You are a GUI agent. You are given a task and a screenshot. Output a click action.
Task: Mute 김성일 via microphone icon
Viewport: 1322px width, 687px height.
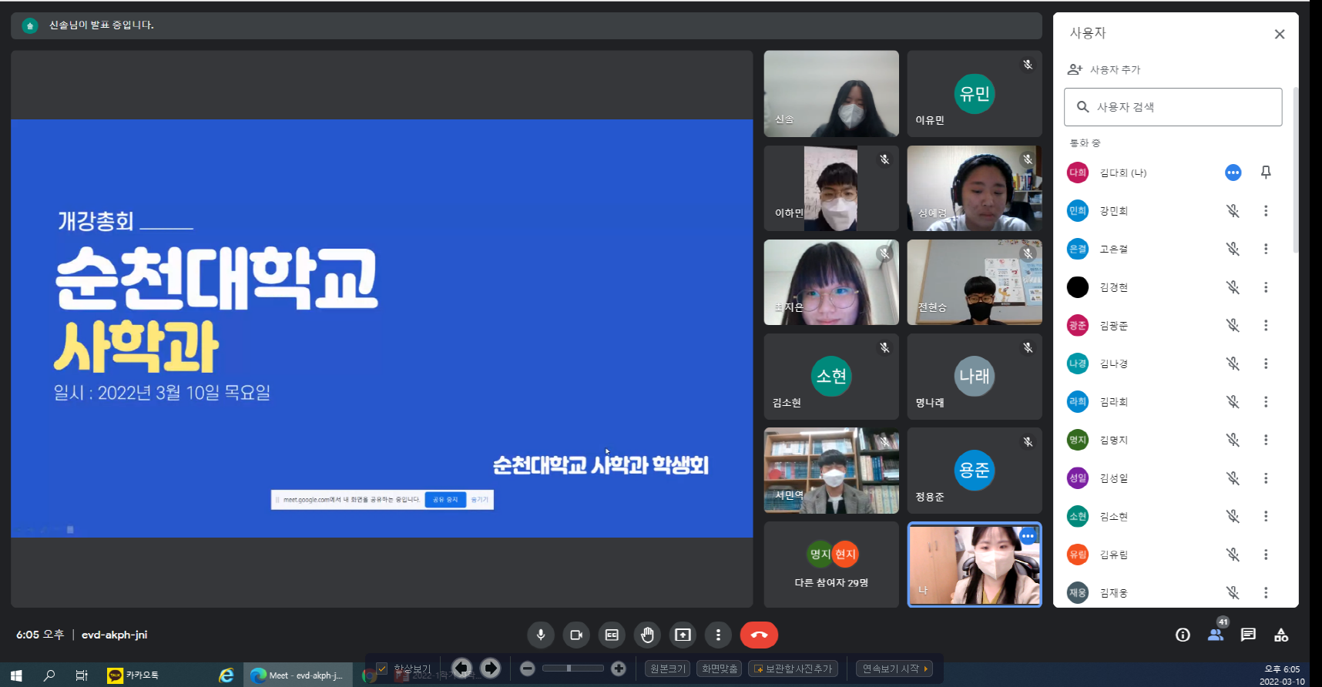(1233, 478)
